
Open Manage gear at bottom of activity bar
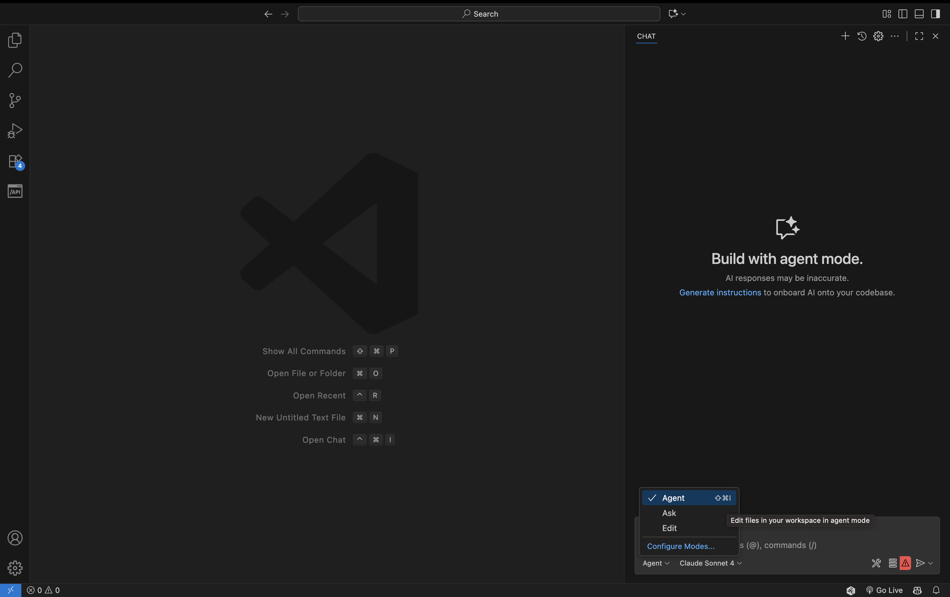click(14, 568)
